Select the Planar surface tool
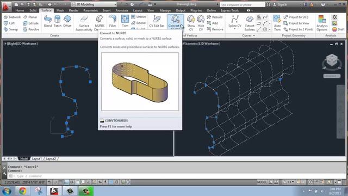 coord(30,17)
